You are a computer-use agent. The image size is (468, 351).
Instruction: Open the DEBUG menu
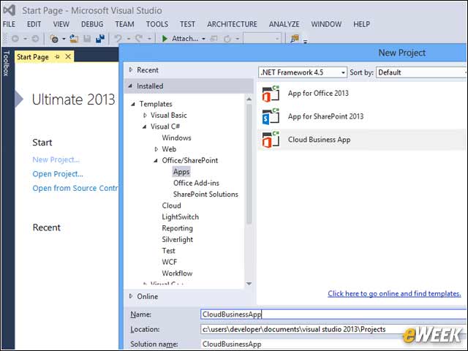(x=92, y=24)
